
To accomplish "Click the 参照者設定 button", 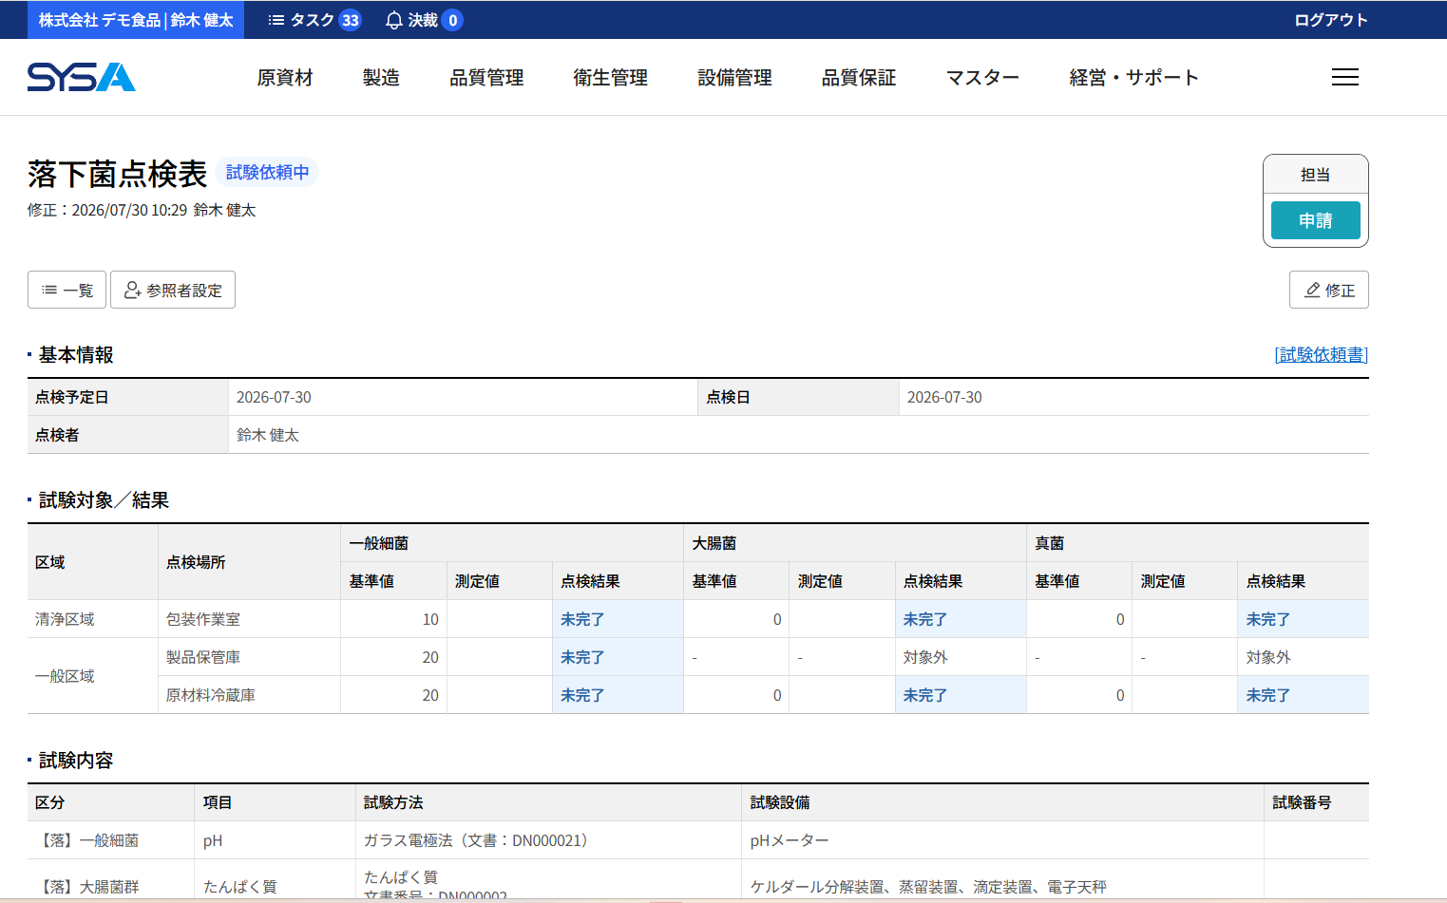I will click(x=173, y=290).
